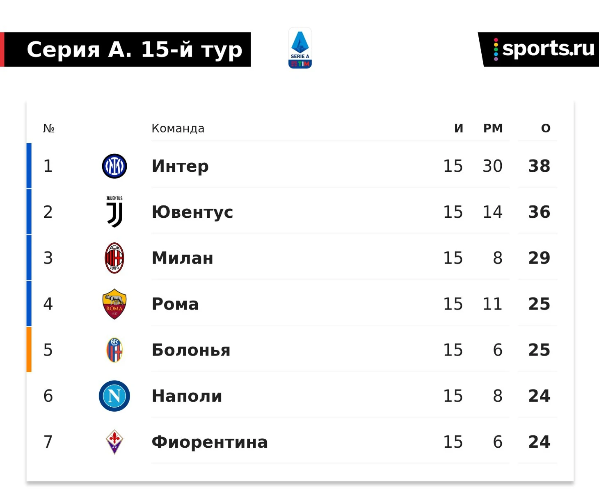Click Inter's 38 points value
Screen dimensions: 599x501
coord(539,166)
